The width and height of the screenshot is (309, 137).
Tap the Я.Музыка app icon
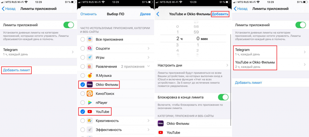pos(90,75)
